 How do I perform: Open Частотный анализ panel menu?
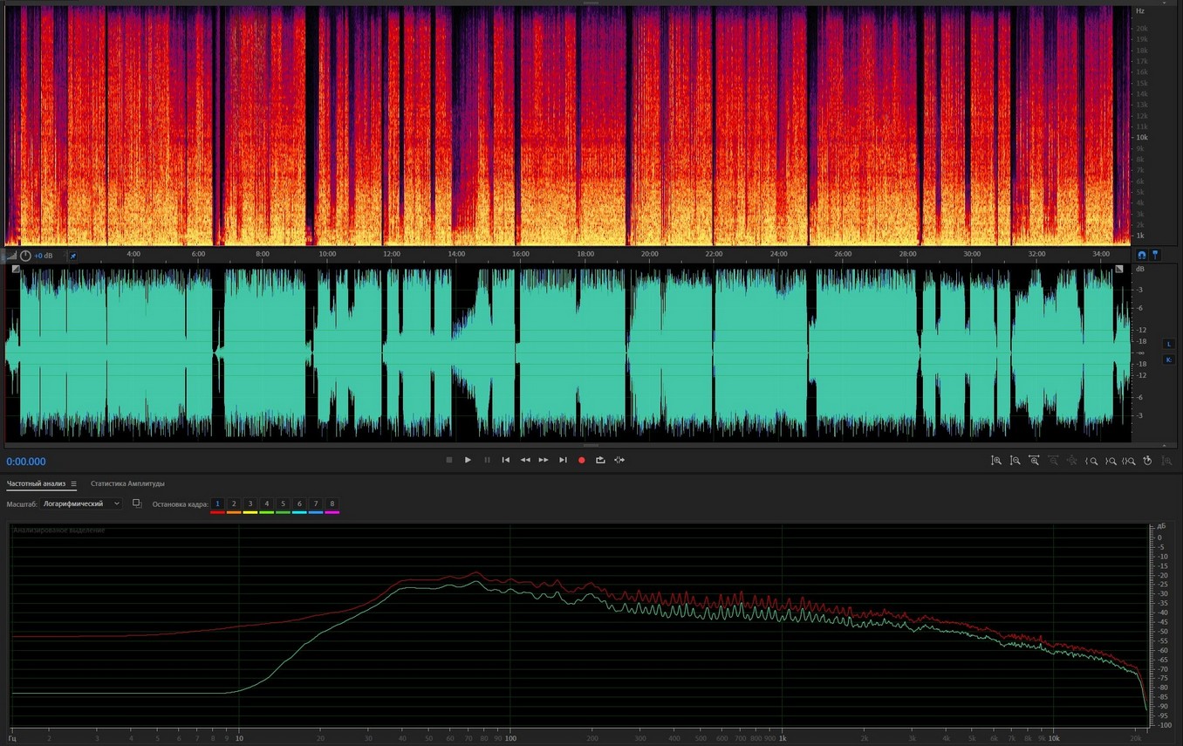[x=74, y=484]
